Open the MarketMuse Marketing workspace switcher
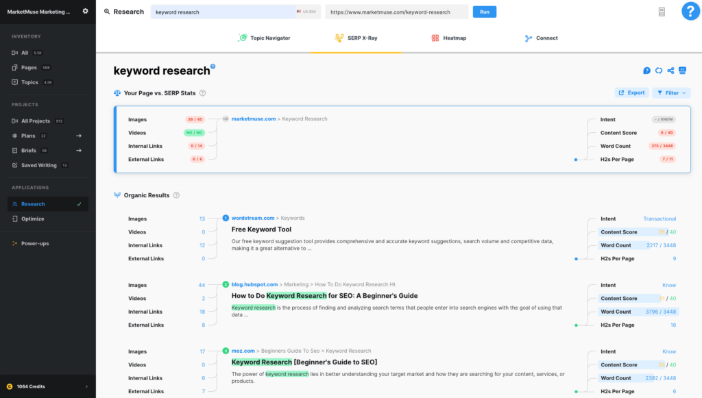The image size is (702, 398). coord(38,12)
